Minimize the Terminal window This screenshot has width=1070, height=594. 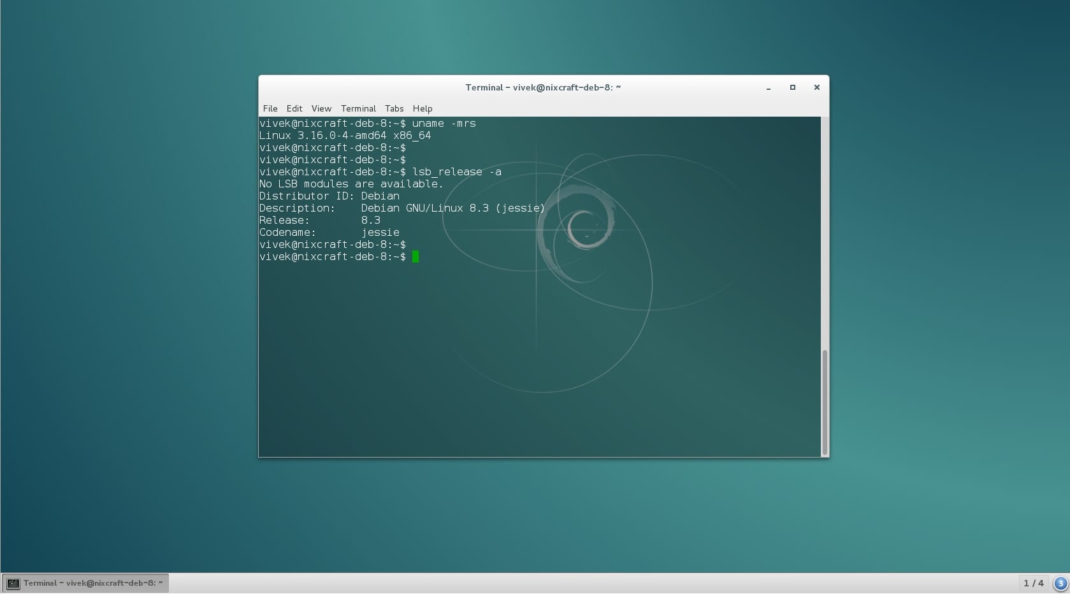point(768,87)
